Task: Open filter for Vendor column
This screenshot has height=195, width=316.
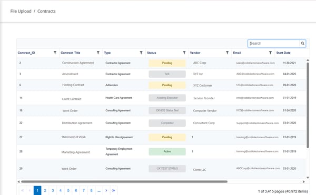Action: pyautogui.click(x=227, y=53)
